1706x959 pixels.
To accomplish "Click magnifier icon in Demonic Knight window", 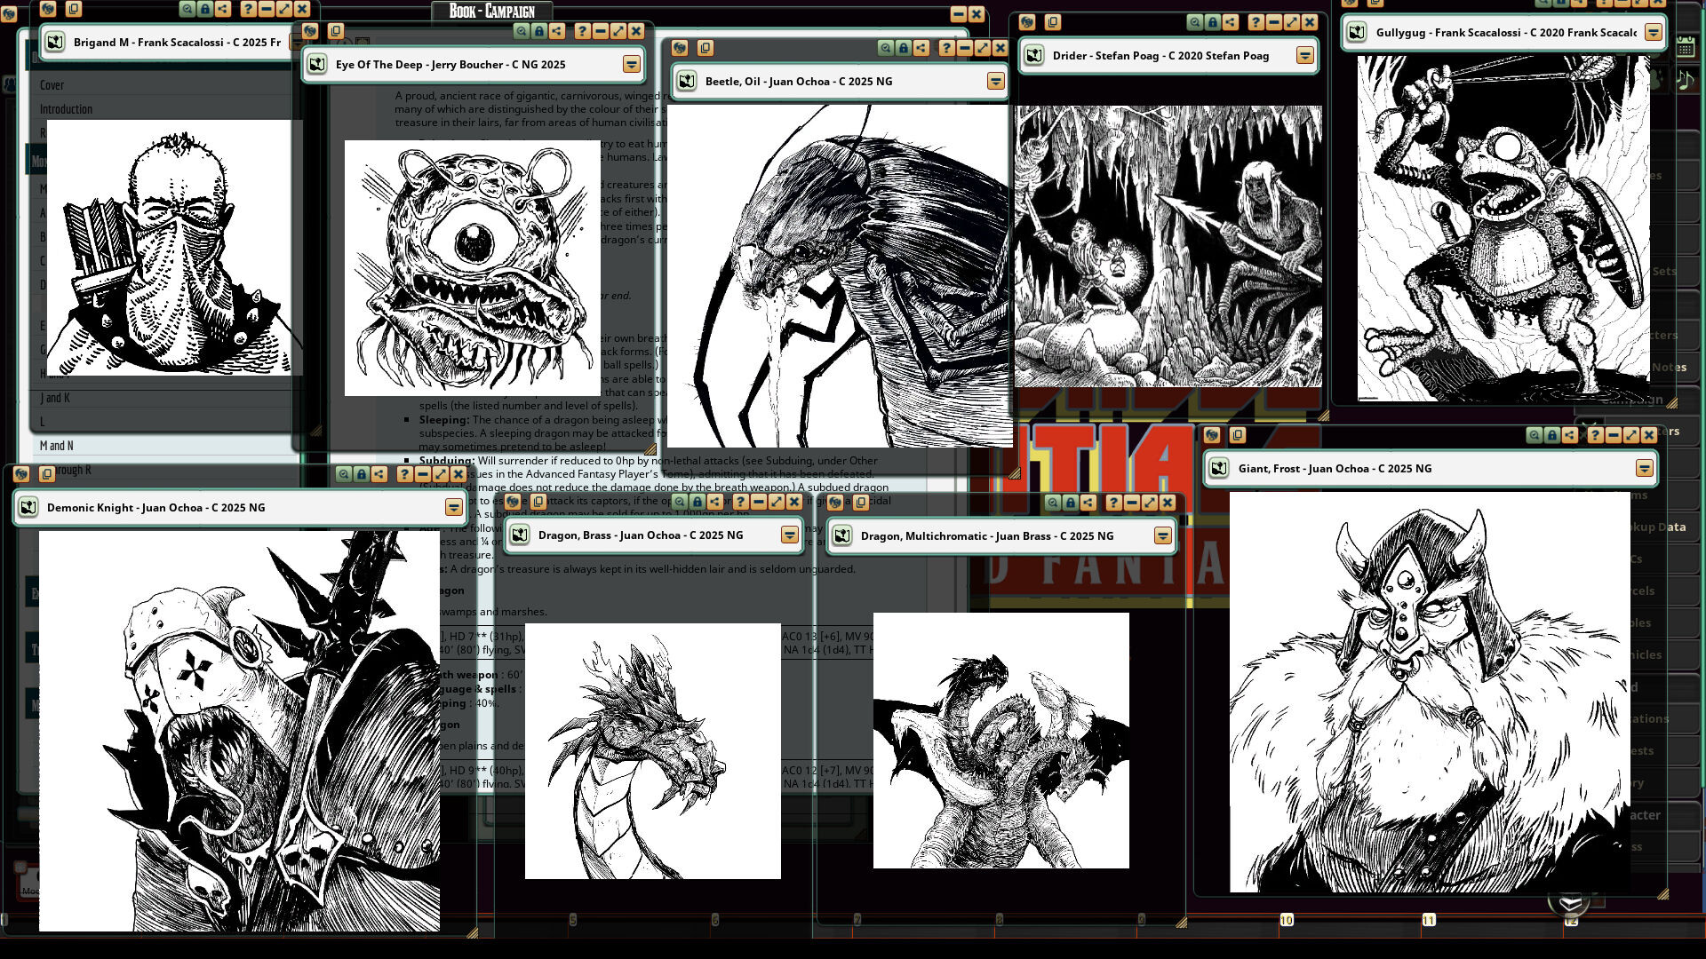I will 343,474.
